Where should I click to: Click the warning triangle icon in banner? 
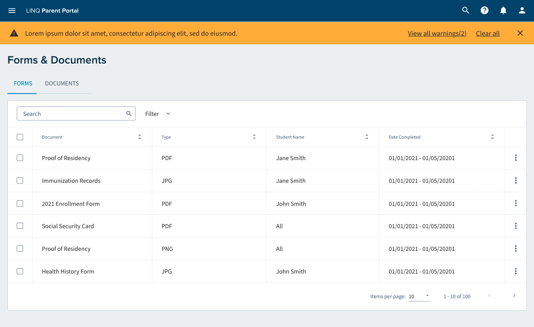(x=14, y=33)
